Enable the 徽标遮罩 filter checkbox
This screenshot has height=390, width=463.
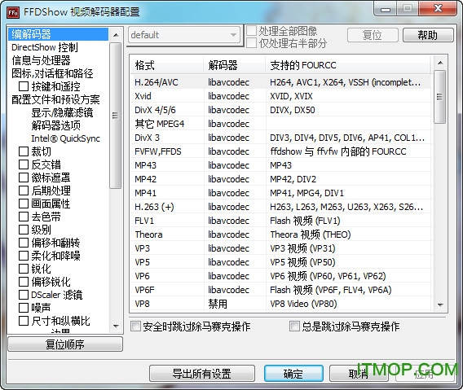pos(24,177)
